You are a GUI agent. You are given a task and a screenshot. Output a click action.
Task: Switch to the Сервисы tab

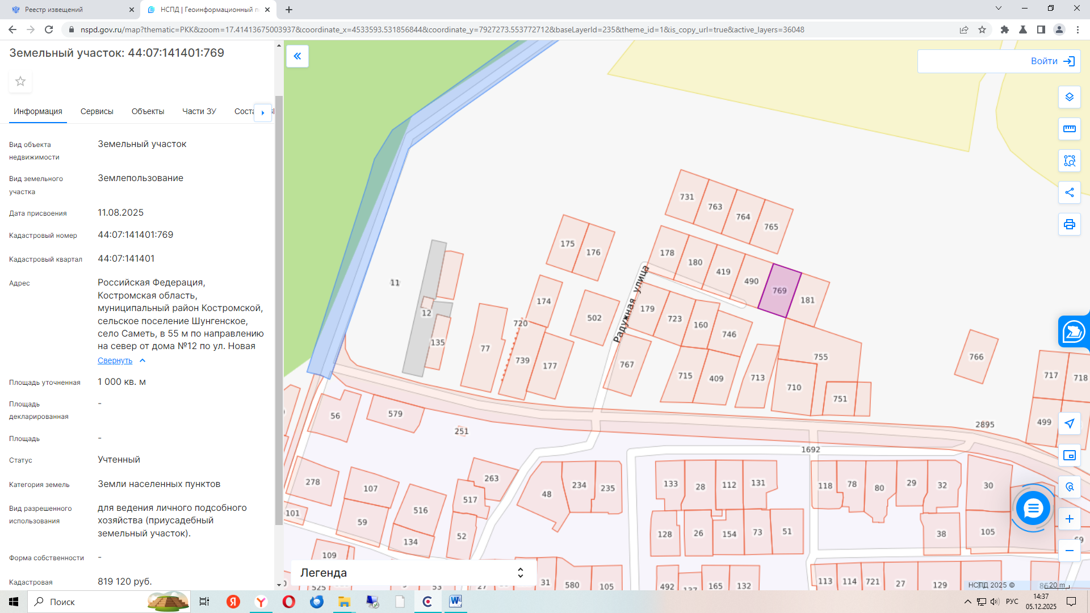click(x=97, y=111)
